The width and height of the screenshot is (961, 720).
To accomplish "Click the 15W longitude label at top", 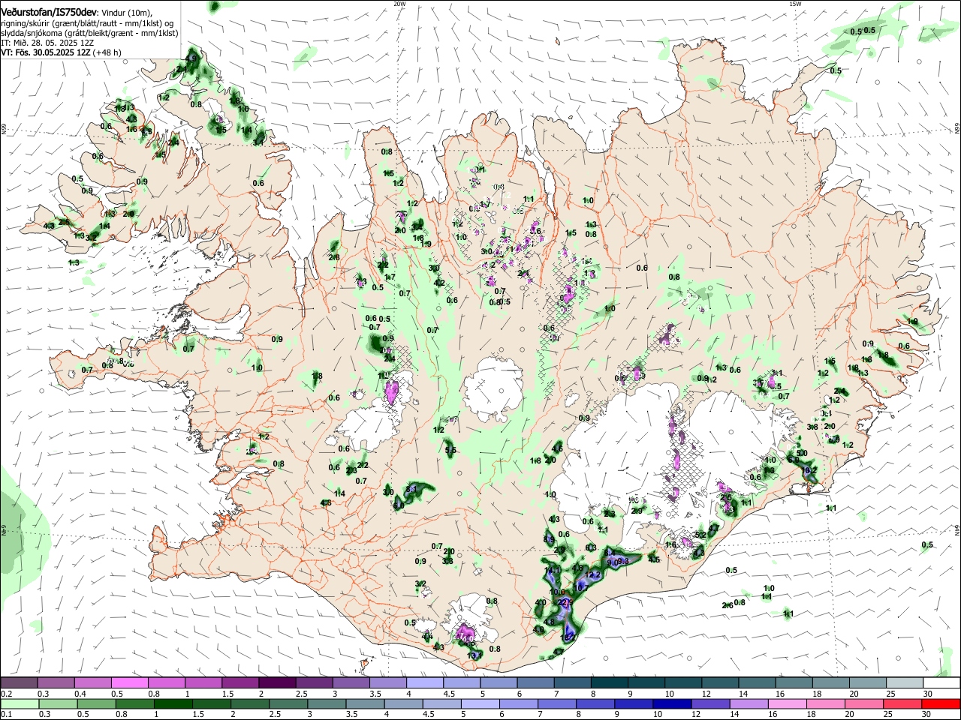I will pyautogui.click(x=795, y=3).
